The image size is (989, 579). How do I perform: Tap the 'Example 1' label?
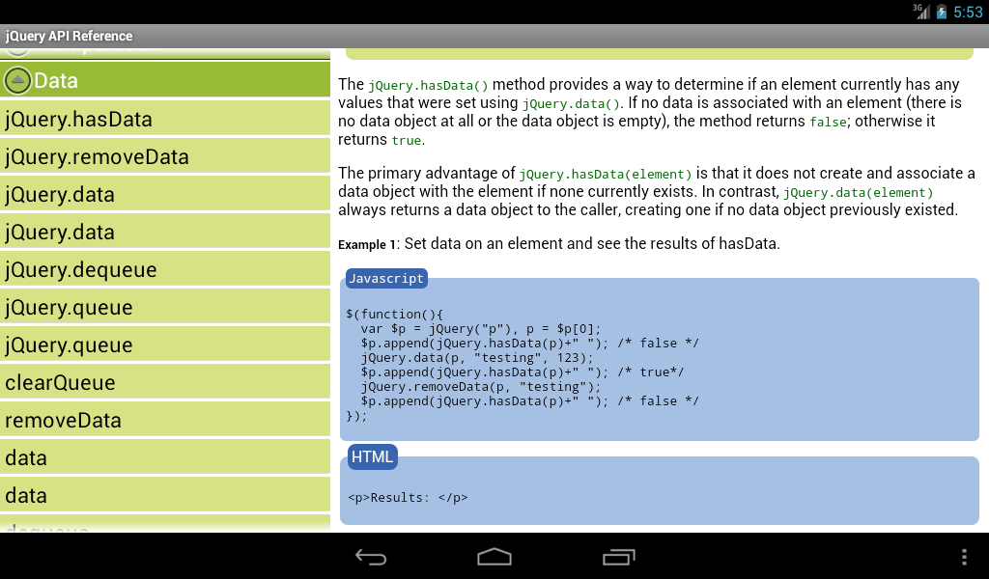366,244
